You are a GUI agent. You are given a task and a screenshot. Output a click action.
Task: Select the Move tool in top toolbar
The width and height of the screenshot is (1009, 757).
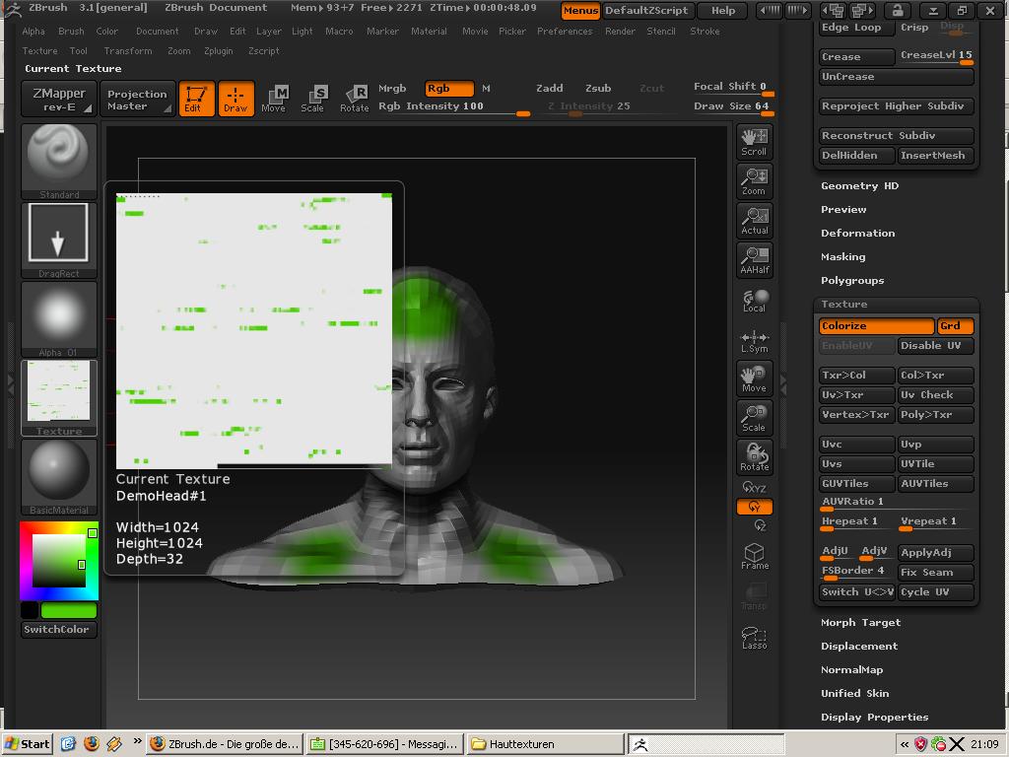coord(274,98)
